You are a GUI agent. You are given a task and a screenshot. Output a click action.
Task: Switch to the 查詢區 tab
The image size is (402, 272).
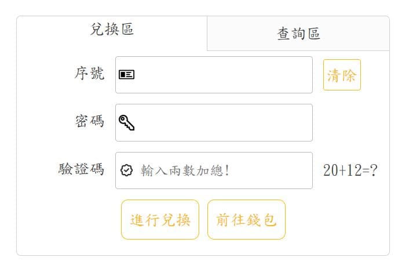click(x=298, y=34)
